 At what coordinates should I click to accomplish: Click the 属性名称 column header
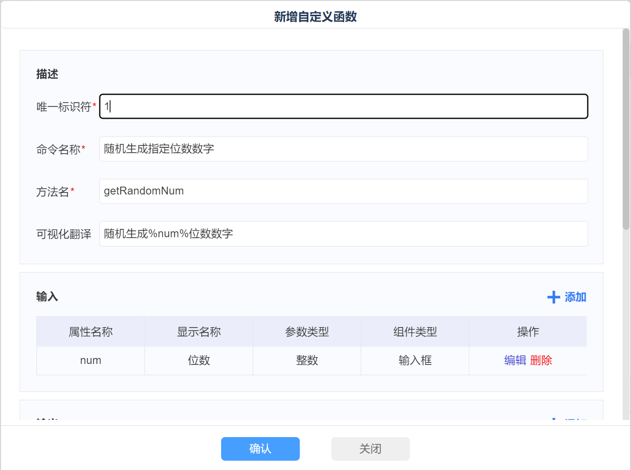[x=90, y=332]
